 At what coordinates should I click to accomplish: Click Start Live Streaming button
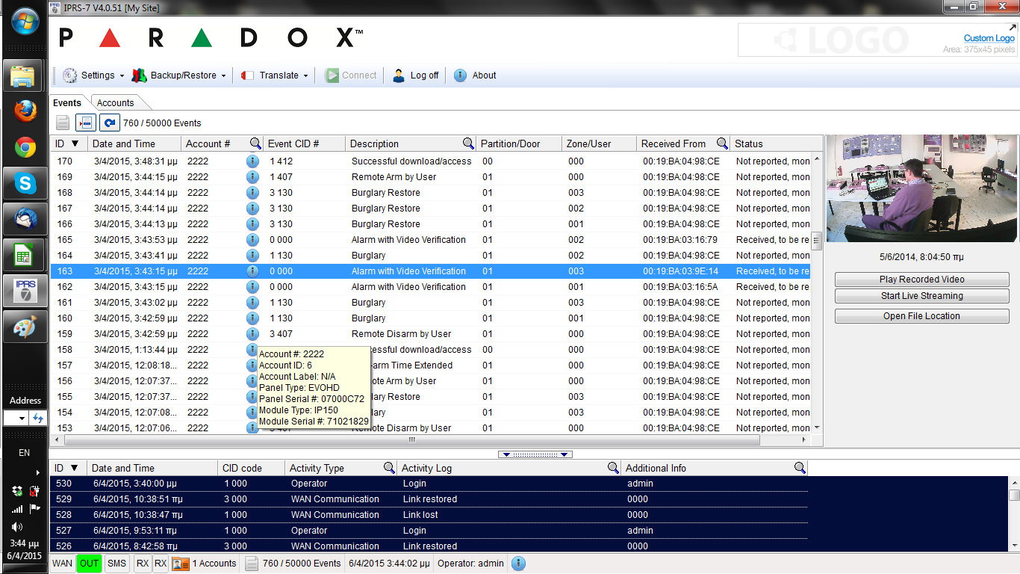921,296
